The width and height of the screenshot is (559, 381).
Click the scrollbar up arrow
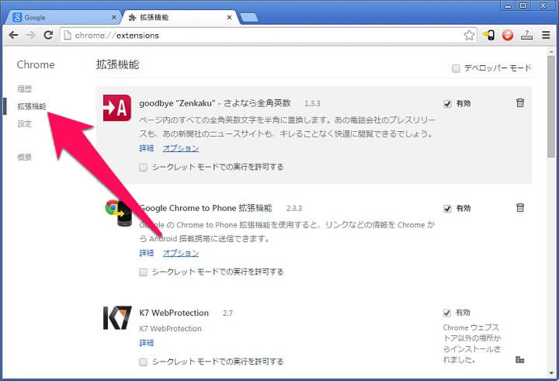click(x=551, y=52)
